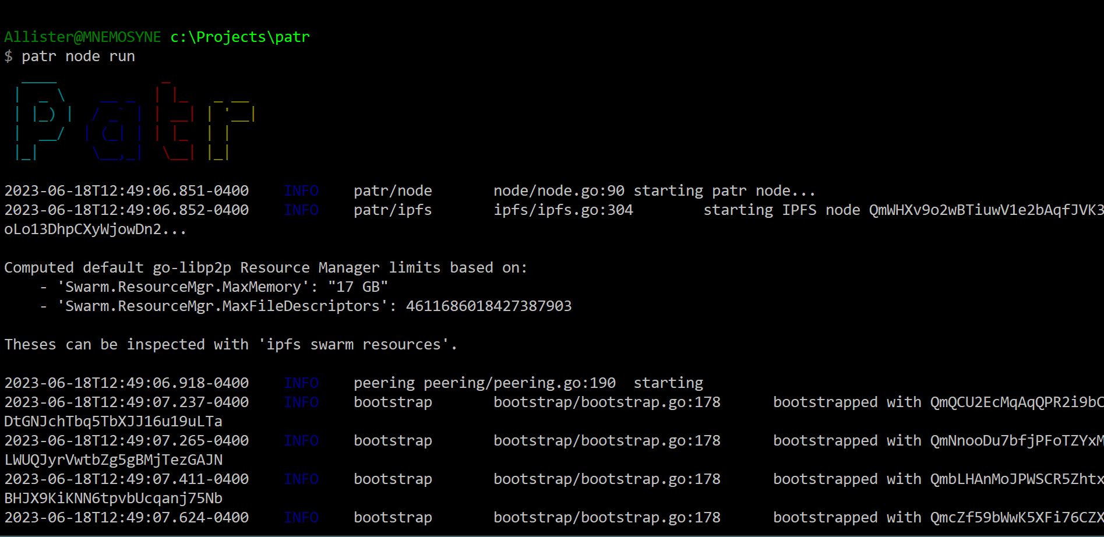Click the prompt path 'c:\Projects\patr'
This screenshot has height=537, width=1104.
pyautogui.click(x=240, y=37)
